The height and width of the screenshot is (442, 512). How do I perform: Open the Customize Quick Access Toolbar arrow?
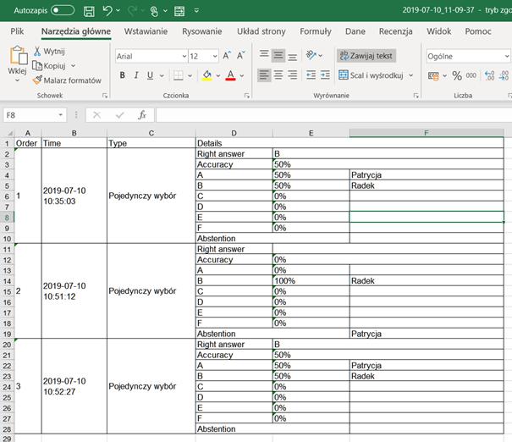196,10
